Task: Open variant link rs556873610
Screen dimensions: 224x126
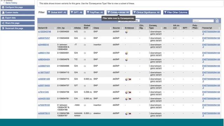Action: pyautogui.click(x=44, y=113)
